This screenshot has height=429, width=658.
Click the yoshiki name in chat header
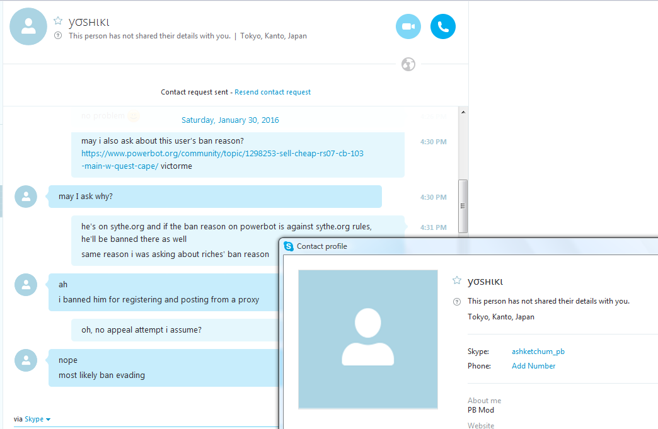[89, 22]
